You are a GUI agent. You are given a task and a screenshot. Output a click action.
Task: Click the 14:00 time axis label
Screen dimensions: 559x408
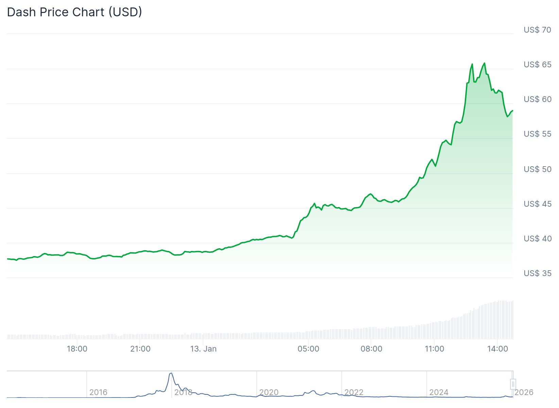(497, 349)
